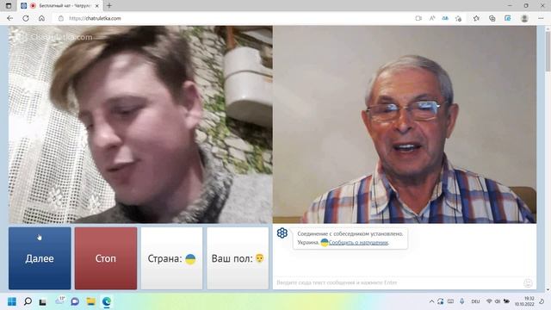Open the Favorites star icon
Viewport: 551px width, 310px height.
click(x=476, y=18)
